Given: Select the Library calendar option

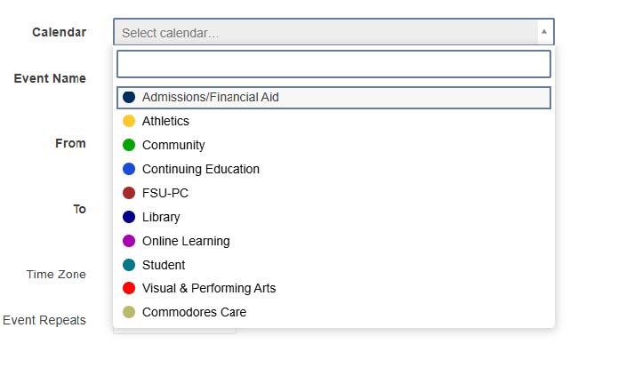Looking at the screenshot, I should [x=161, y=218].
